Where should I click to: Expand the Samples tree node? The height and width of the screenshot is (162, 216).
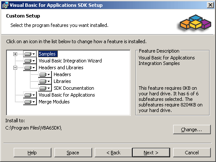click(x=15, y=54)
